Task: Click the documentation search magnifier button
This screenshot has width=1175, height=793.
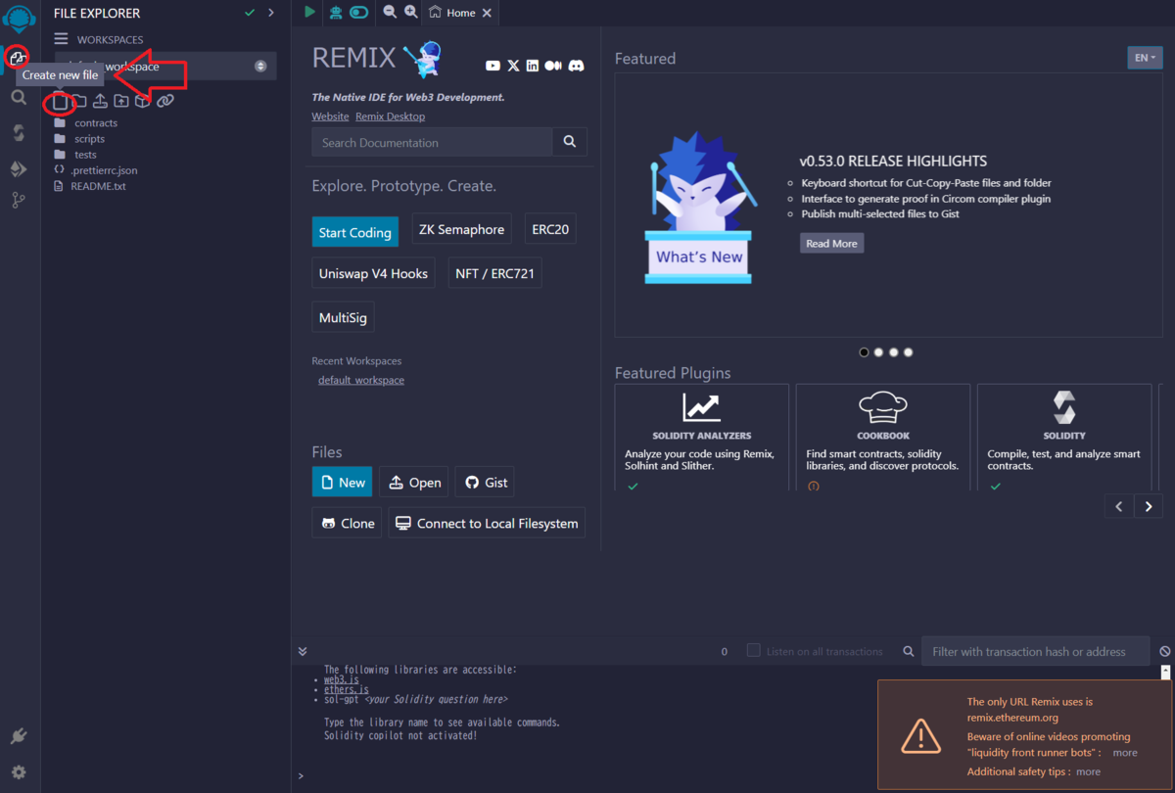Action: coord(569,142)
